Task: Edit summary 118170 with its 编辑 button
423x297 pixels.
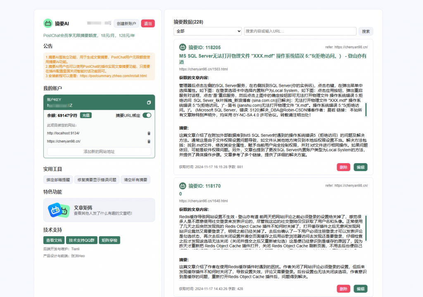Action: [x=360, y=288]
